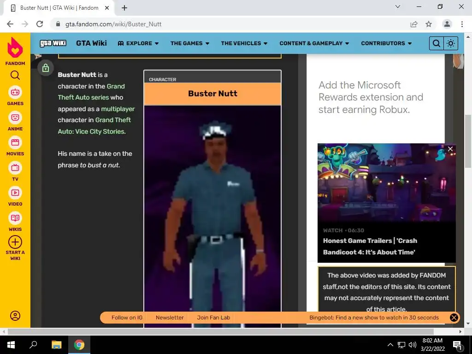
Task: Click the scrollbar down arrow
Action: [467, 324]
